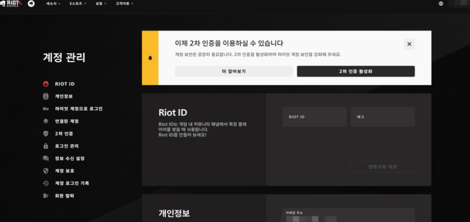Click the bell notification icon in banner
Screen dimensions: 470x222
tap(150, 58)
